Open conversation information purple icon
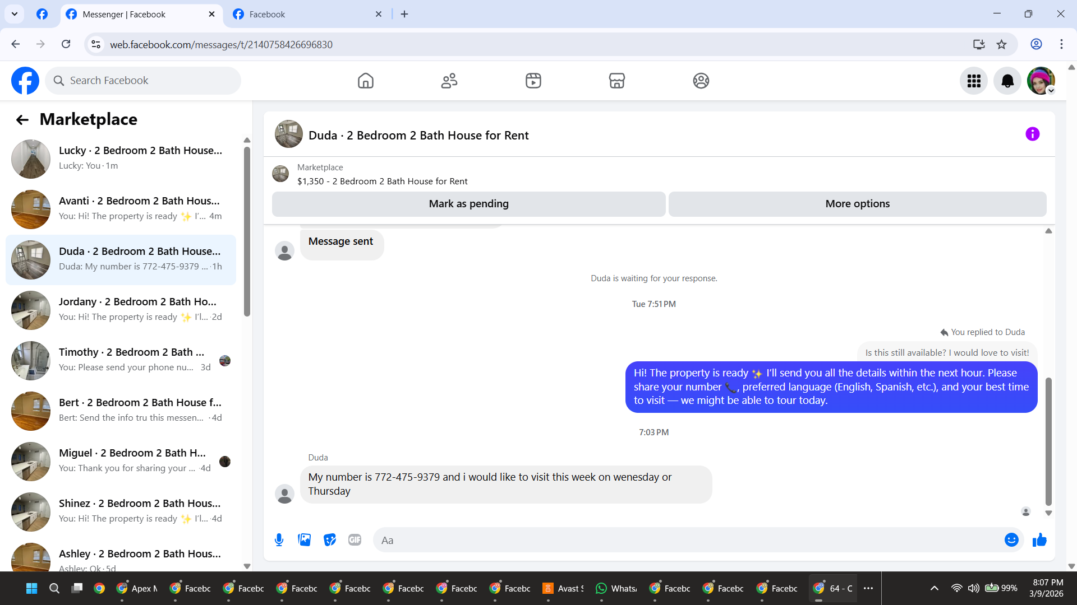The height and width of the screenshot is (605, 1077). point(1032,134)
